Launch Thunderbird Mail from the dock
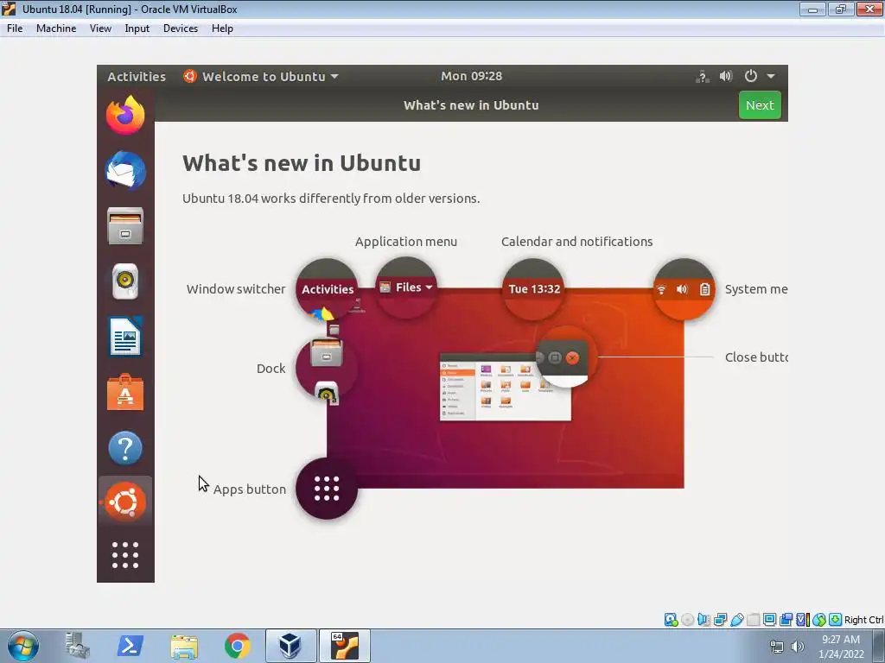 (125, 170)
